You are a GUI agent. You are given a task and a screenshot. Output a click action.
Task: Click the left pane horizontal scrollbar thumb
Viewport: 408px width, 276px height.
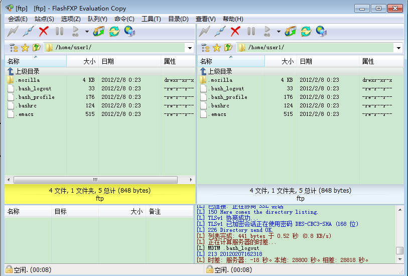pos(95,180)
